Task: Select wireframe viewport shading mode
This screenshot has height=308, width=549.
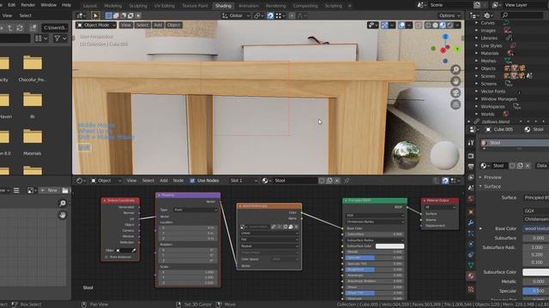Action: pyautogui.click(x=428, y=25)
